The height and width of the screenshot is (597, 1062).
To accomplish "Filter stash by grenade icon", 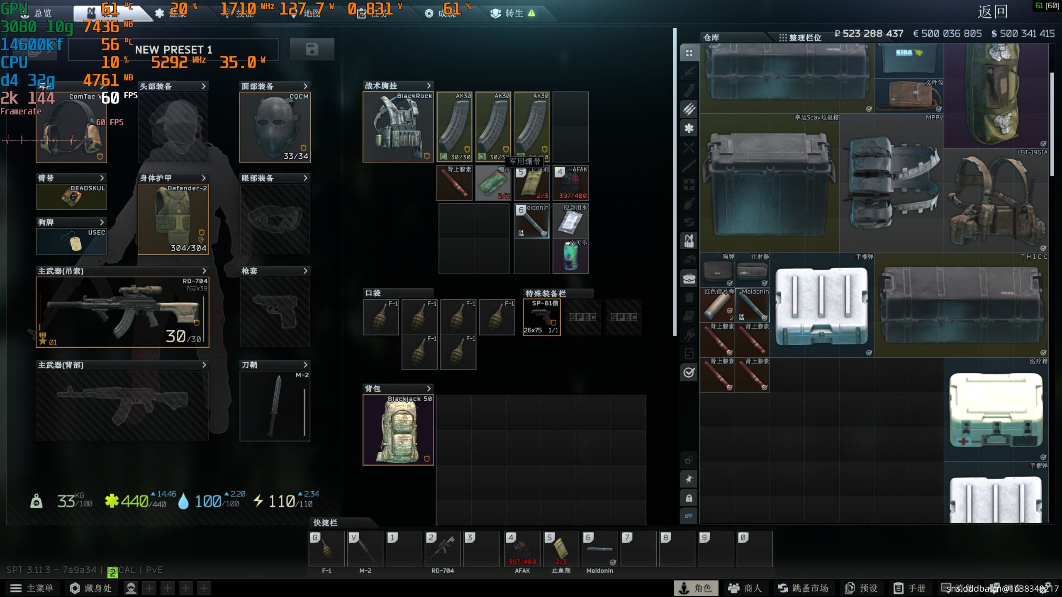I will coord(689,203).
